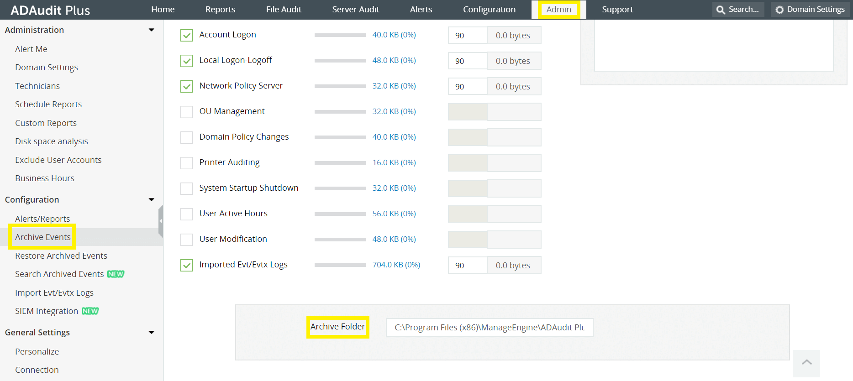Collapse the General Settings section
This screenshot has width=853, height=381.
152,333
